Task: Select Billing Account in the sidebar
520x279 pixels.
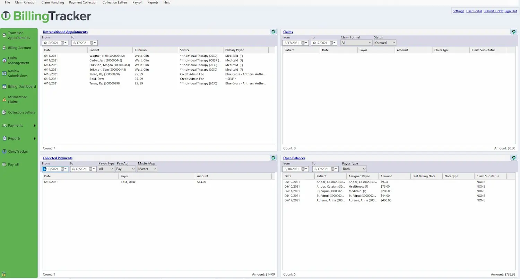Action: pos(19,47)
